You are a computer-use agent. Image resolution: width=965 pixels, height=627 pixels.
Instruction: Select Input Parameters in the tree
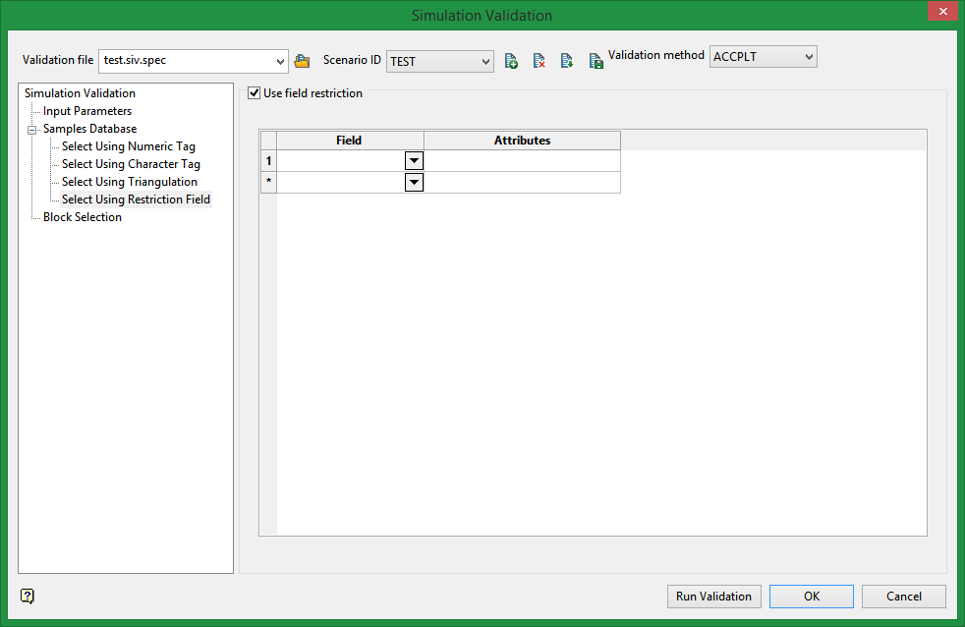(x=87, y=111)
